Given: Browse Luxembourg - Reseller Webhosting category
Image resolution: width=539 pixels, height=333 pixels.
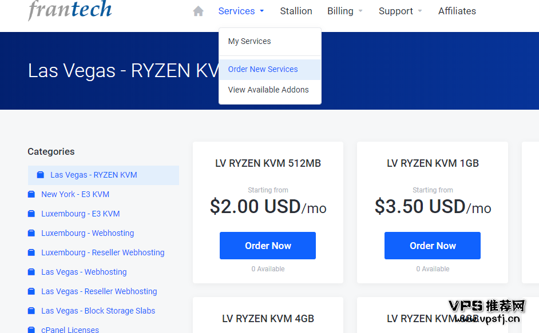Looking at the screenshot, I should pyautogui.click(x=103, y=252).
